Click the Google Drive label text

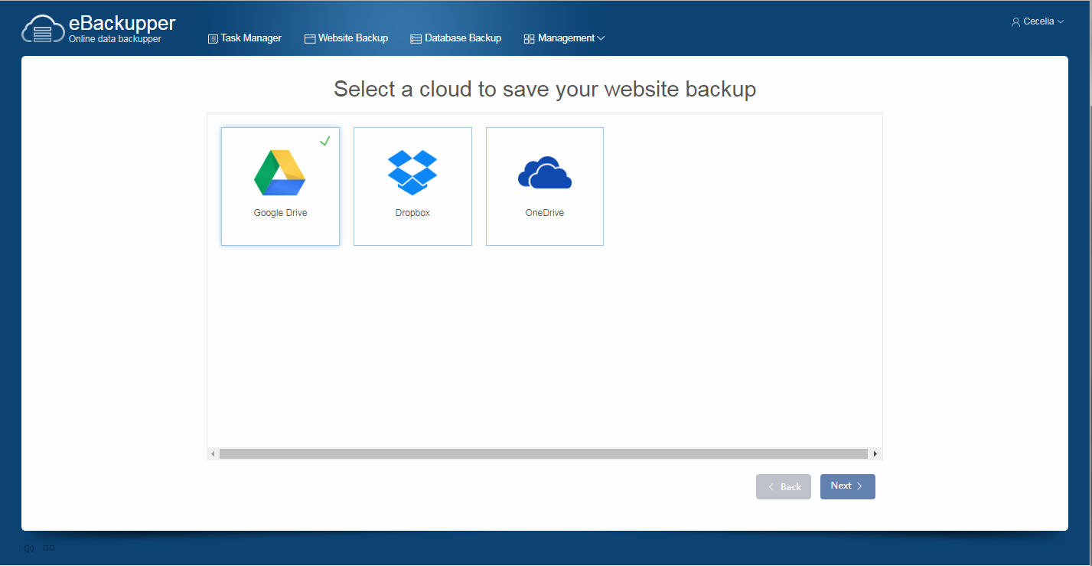click(280, 213)
